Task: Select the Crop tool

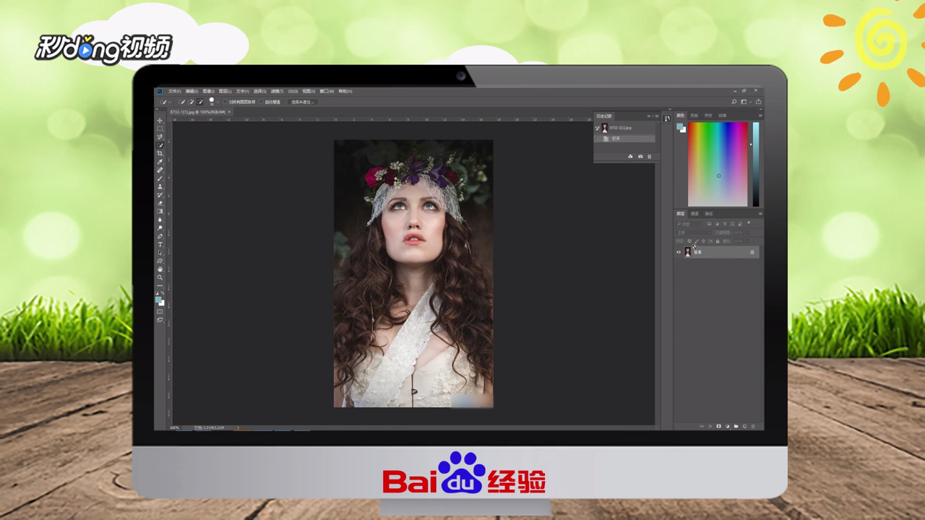Action: (160, 153)
